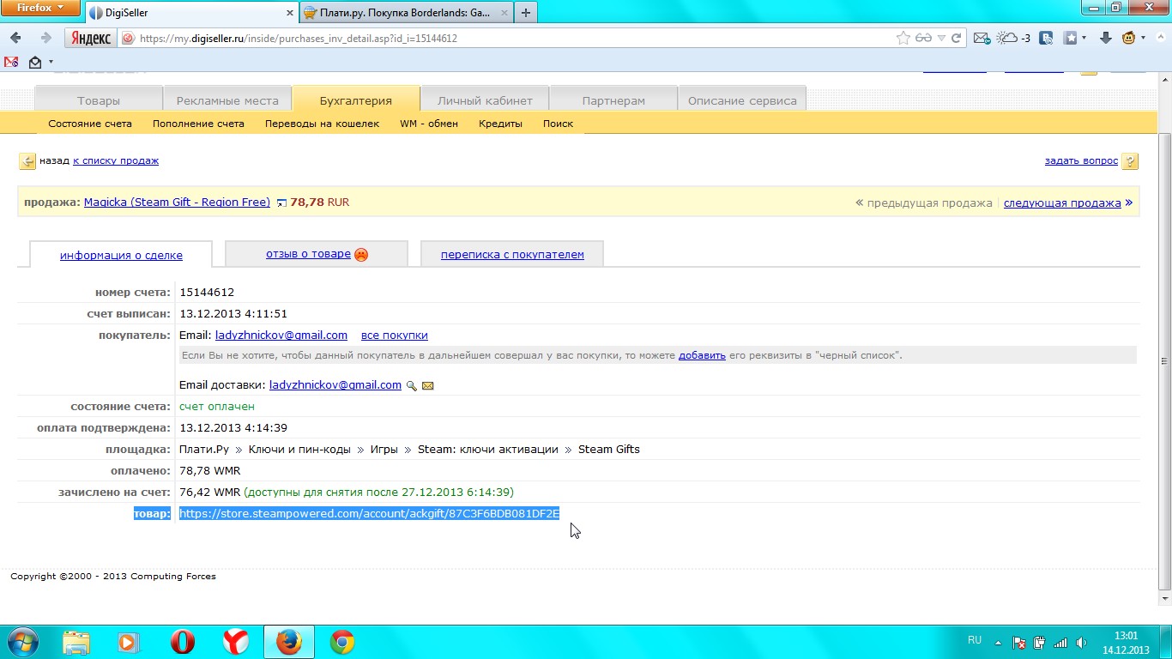The width and height of the screenshot is (1172, 659).
Task: Go back with the browser back arrow
Action: click(x=16, y=38)
